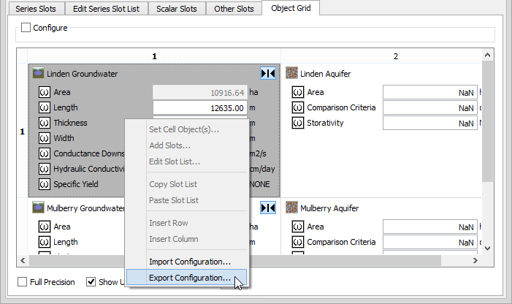The width and height of the screenshot is (512, 304).
Task: Click the slot icon beside Specific Yield
Action: (43, 184)
